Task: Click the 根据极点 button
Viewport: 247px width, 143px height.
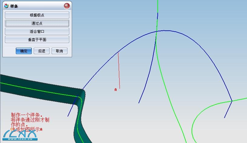Action: pyautogui.click(x=37, y=15)
